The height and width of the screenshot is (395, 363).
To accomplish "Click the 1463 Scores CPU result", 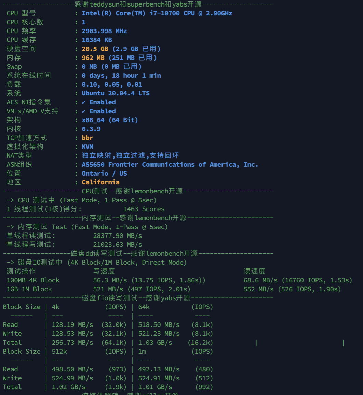I will click(144, 209).
